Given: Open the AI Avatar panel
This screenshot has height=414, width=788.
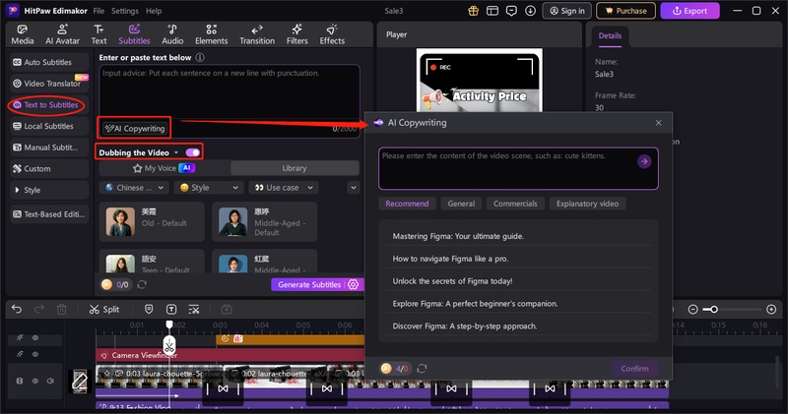Looking at the screenshot, I should click(62, 34).
